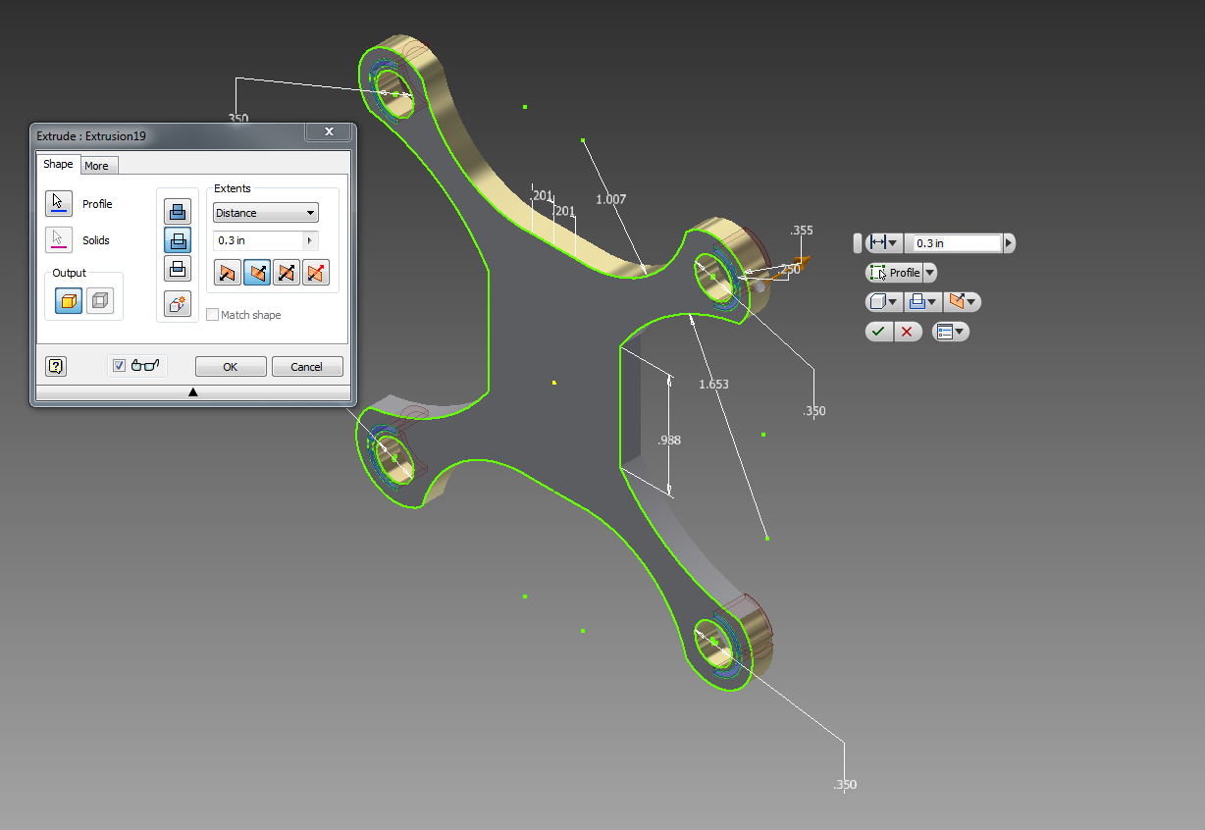This screenshot has width=1205, height=830.
Task: Choose Solid output type
Action: tap(69, 301)
